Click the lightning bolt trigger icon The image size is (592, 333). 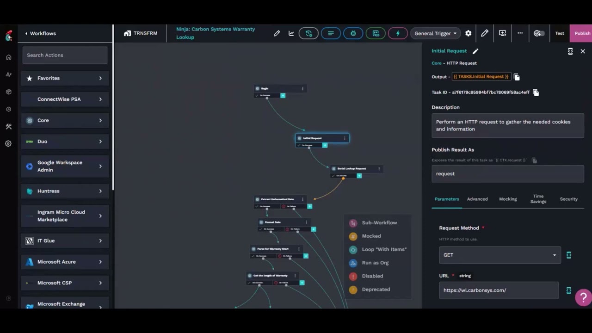398,33
